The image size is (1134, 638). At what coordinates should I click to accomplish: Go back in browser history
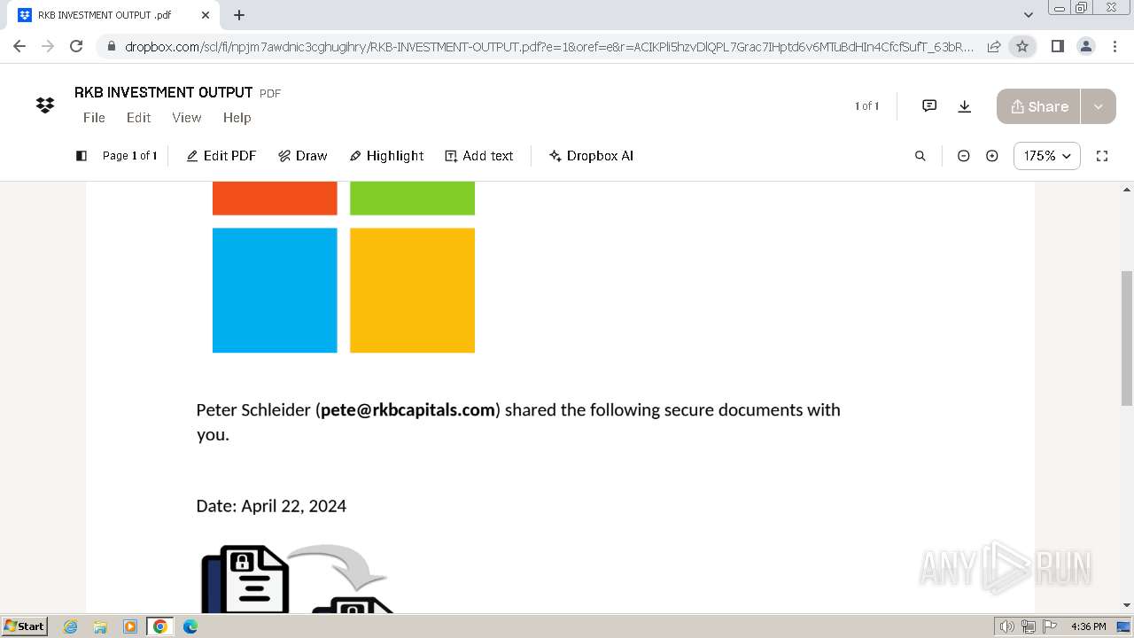click(x=19, y=46)
